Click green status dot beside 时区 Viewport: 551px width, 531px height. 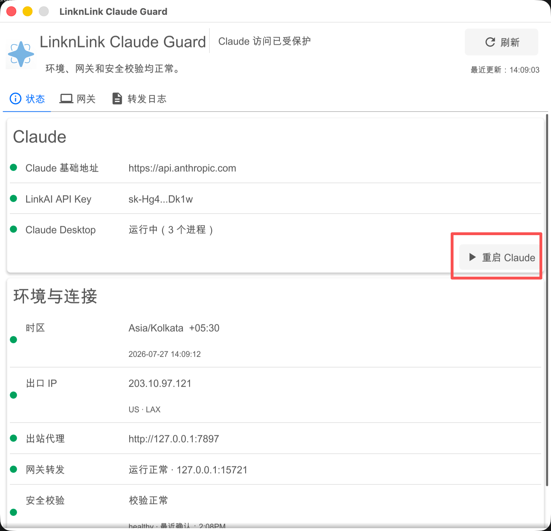pyautogui.click(x=13, y=340)
